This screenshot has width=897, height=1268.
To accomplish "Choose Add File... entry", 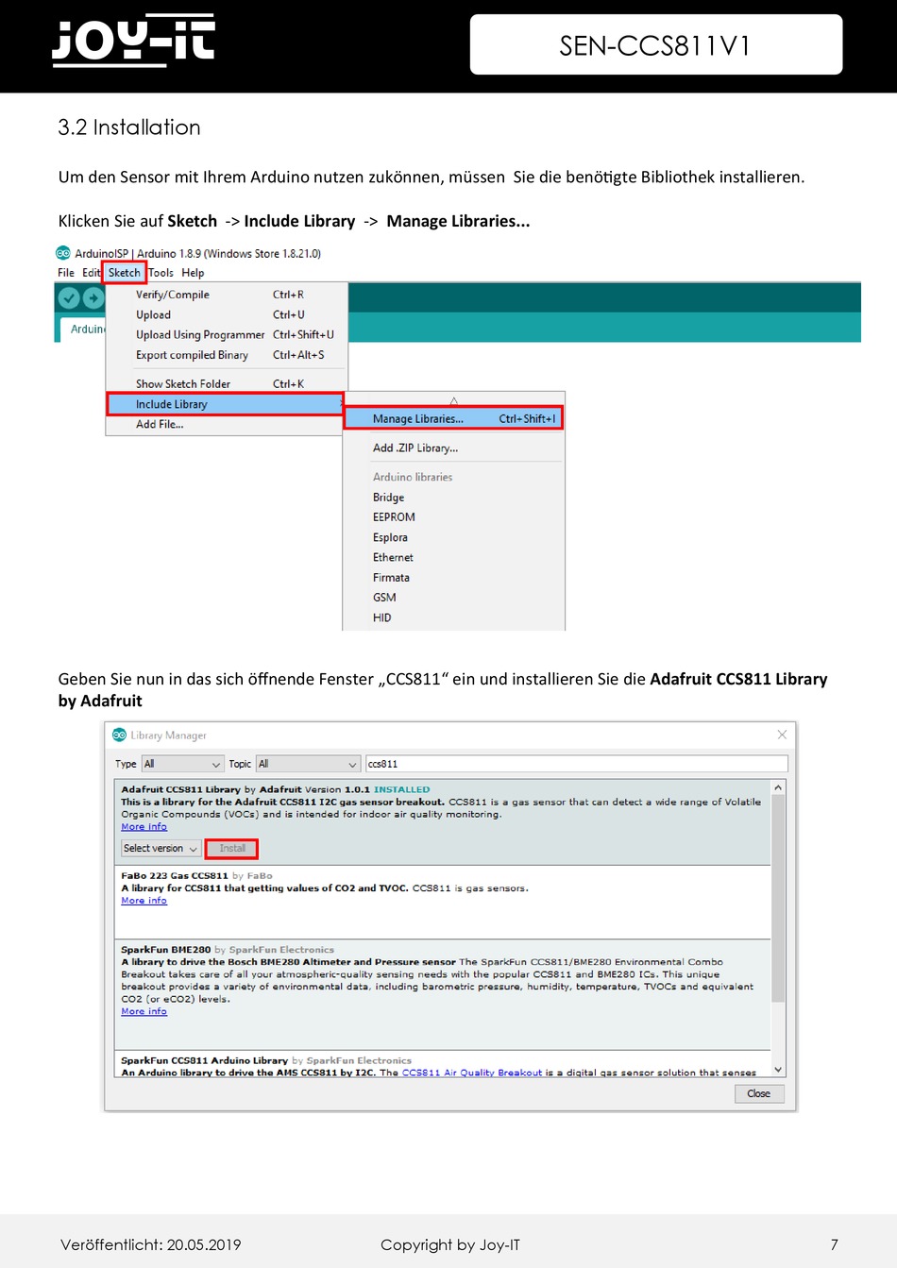I will (x=227, y=425).
